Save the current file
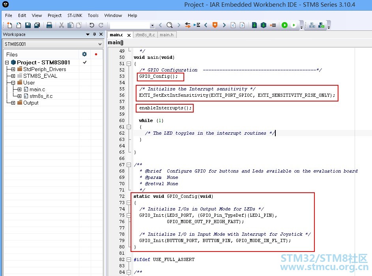The height and width of the screenshot is (276, 372). click(28, 25)
